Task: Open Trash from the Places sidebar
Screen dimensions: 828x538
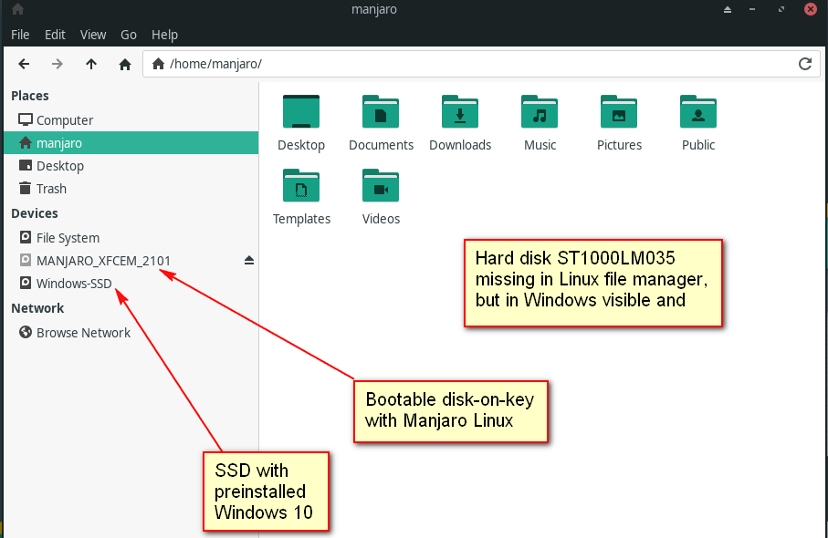Action: (x=51, y=189)
